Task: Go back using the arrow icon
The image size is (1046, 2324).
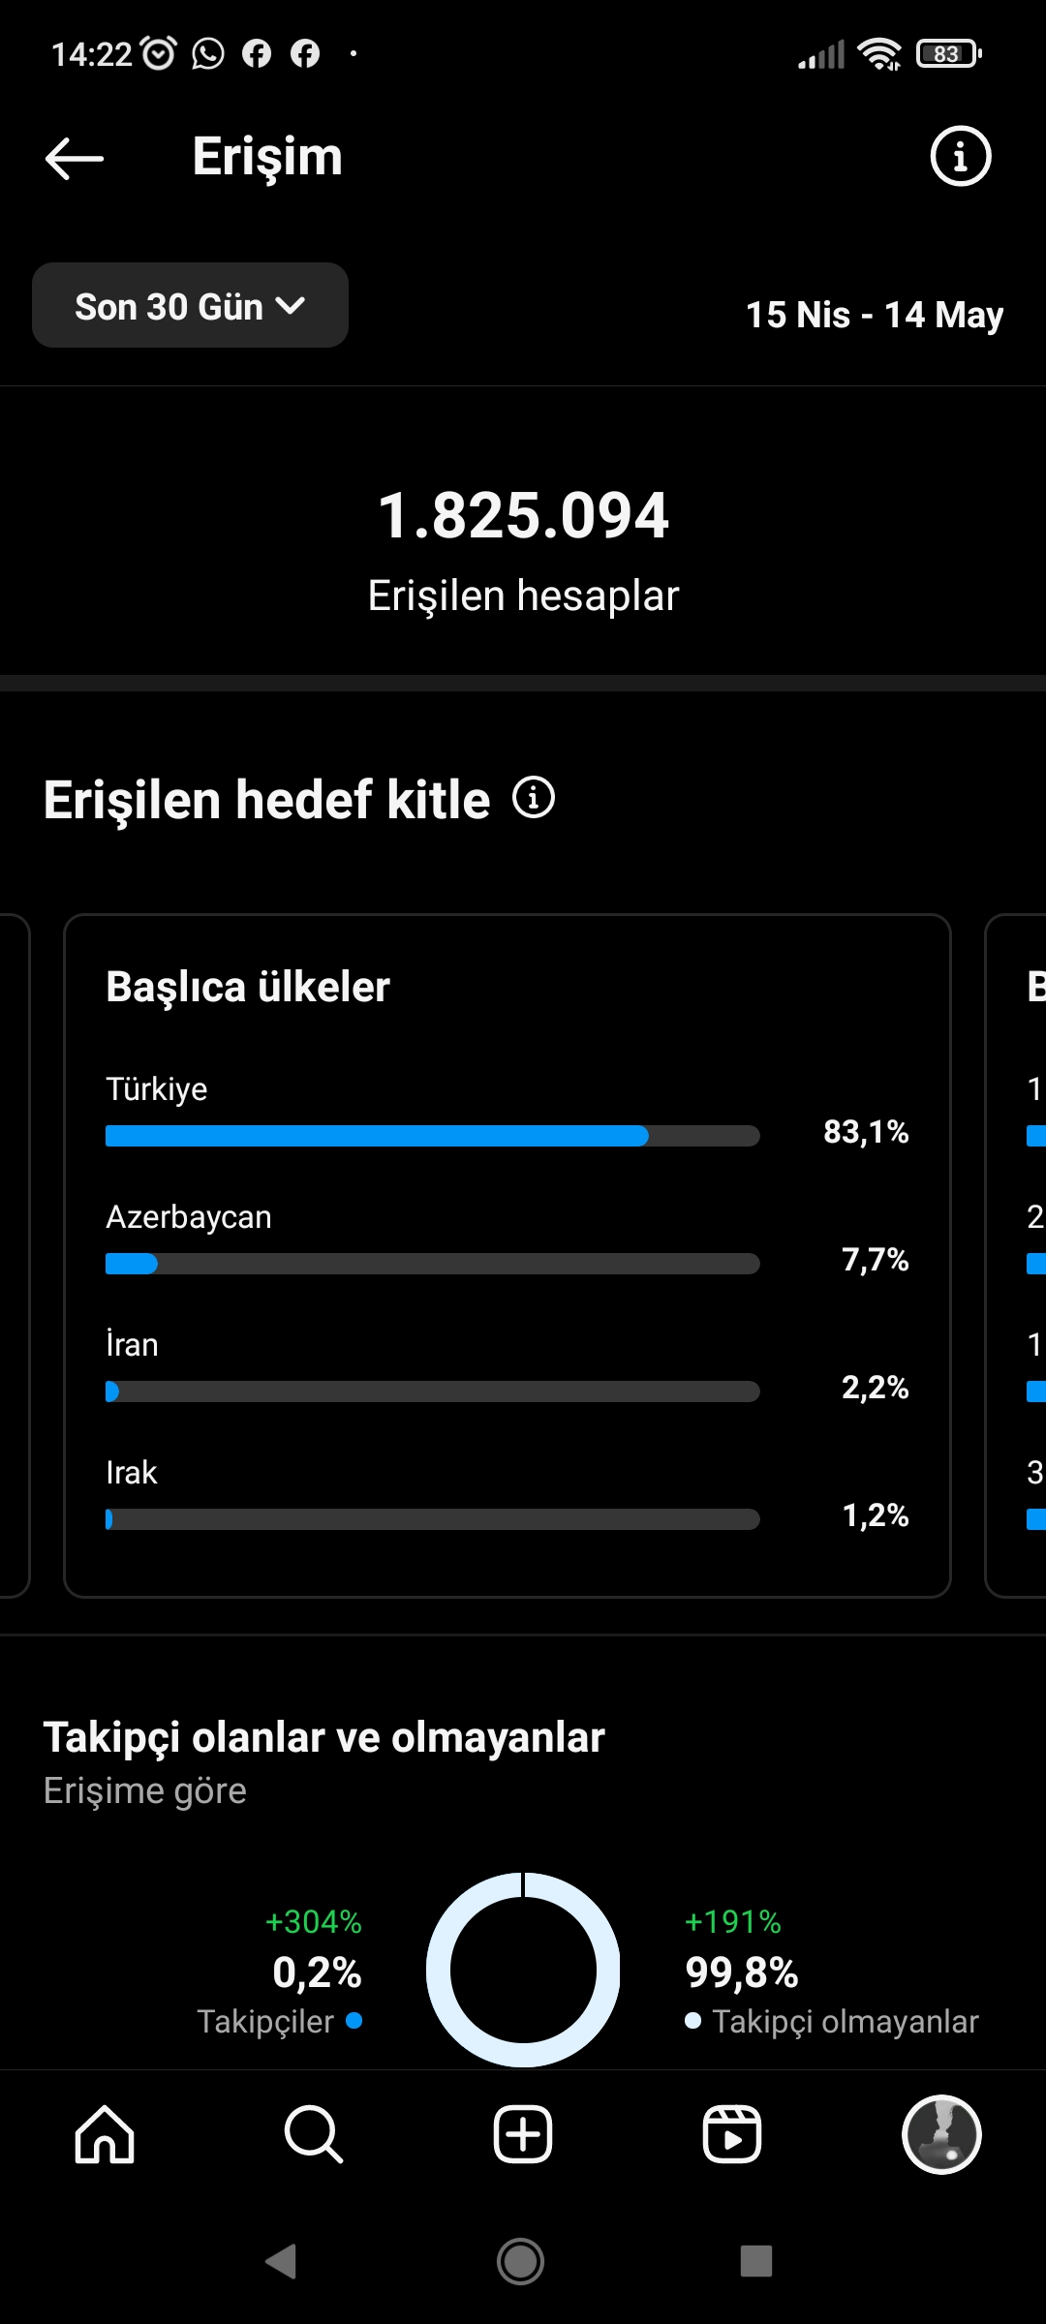Action: [75, 158]
